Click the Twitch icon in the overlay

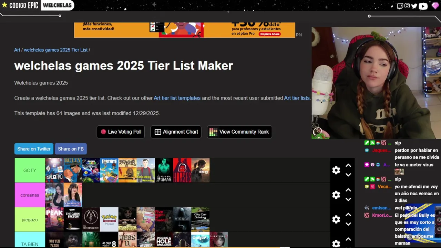(400, 6)
